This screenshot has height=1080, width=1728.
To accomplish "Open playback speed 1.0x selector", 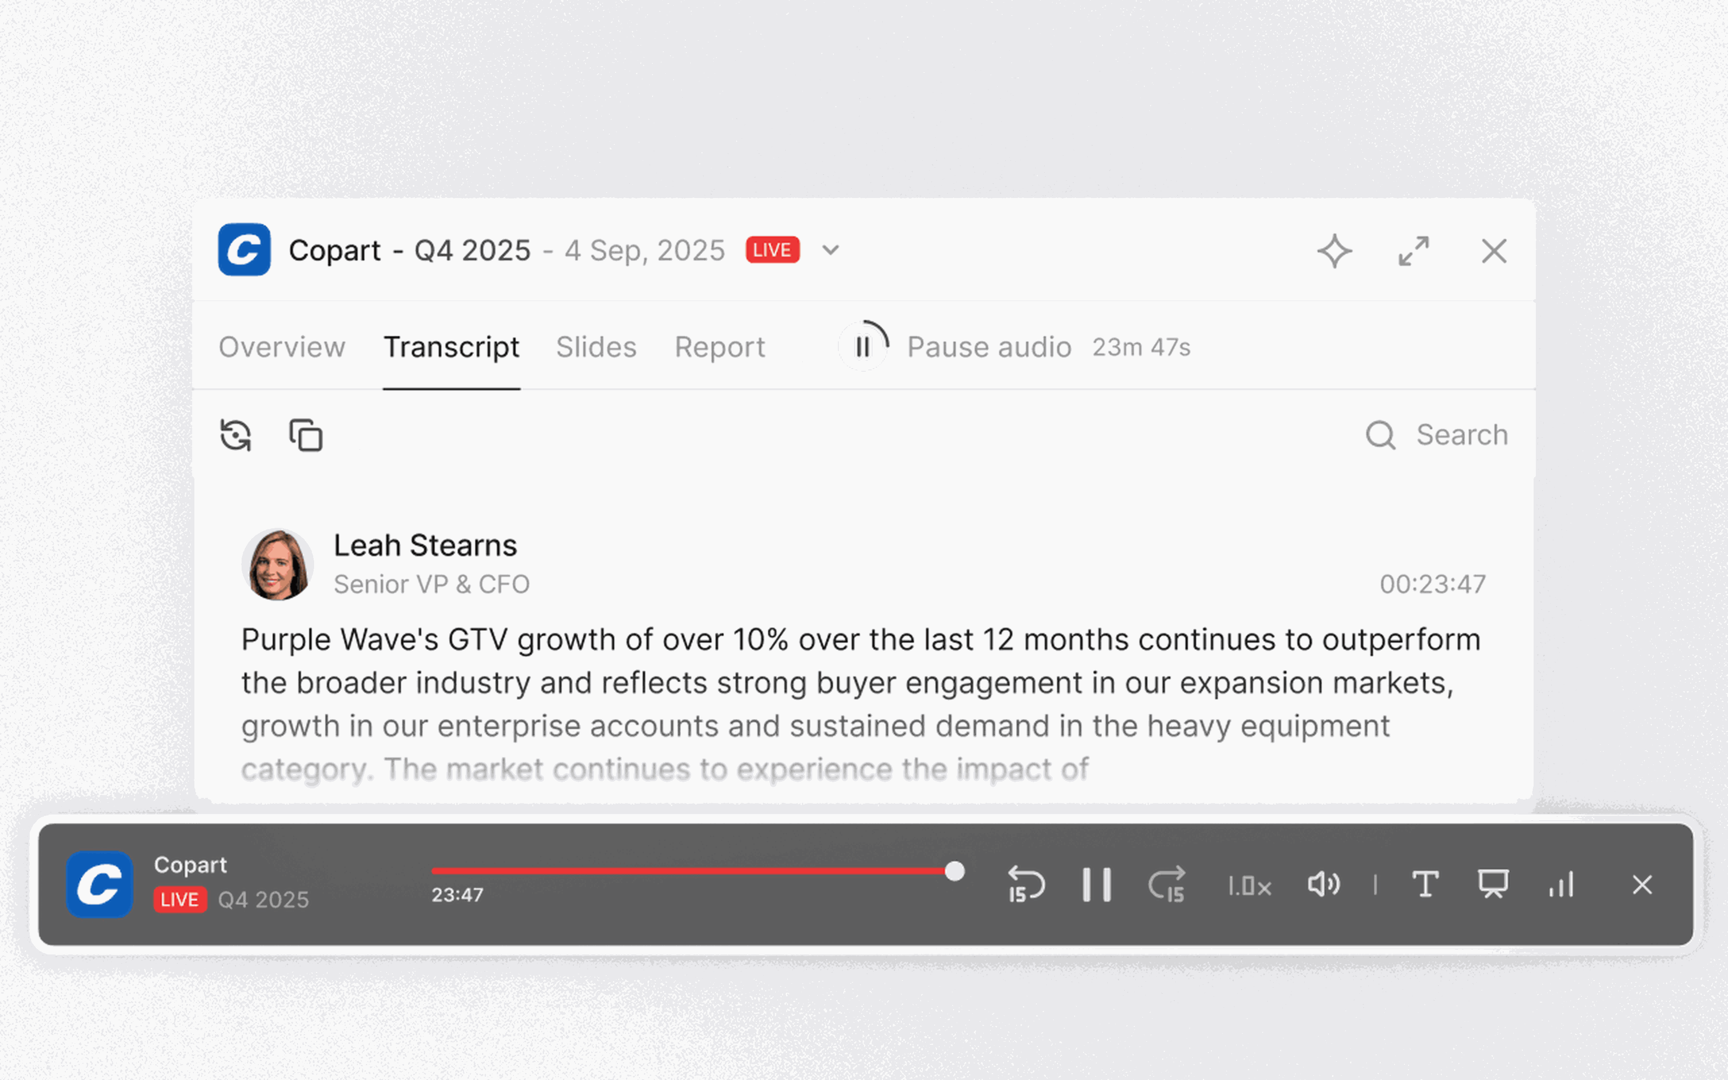I will [1249, 886].
